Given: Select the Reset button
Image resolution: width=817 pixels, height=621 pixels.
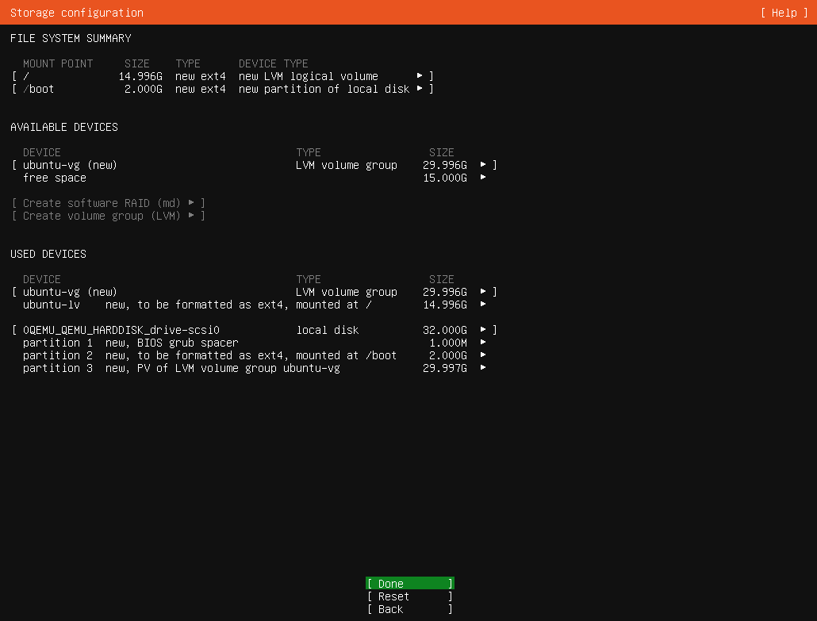Looking at the screenshot, I should [410, 596].
